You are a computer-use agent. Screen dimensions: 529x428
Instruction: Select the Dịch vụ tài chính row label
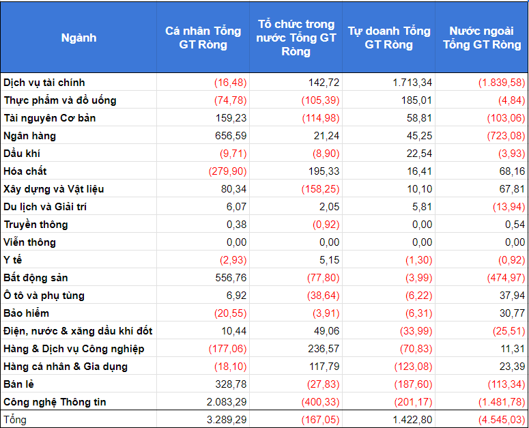coord(44,83)
